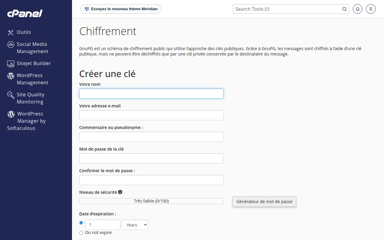Focus the Votre adresse e-mail field
The height and width of the screenshot is (240, 384).
pos(151,115)
